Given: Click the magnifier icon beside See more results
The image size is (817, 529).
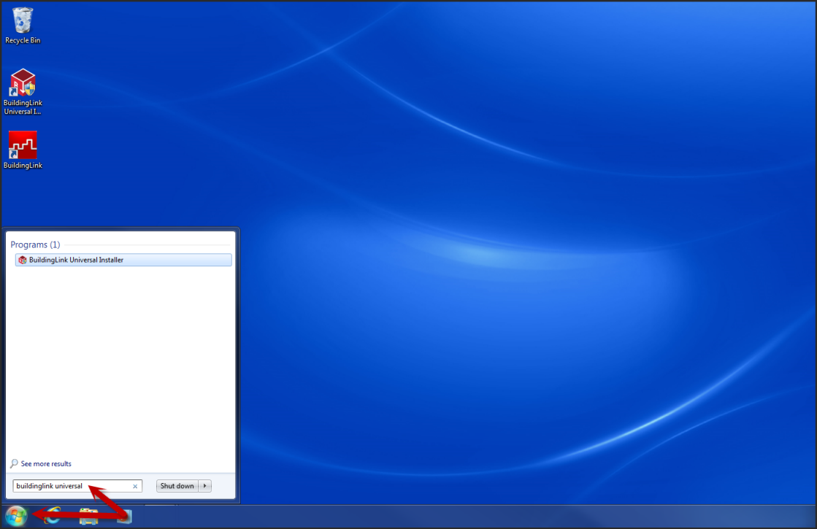Looking at the screenshot, I should point(14,463).
